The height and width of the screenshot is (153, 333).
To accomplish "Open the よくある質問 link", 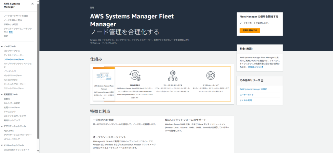I will pos(246,100).
